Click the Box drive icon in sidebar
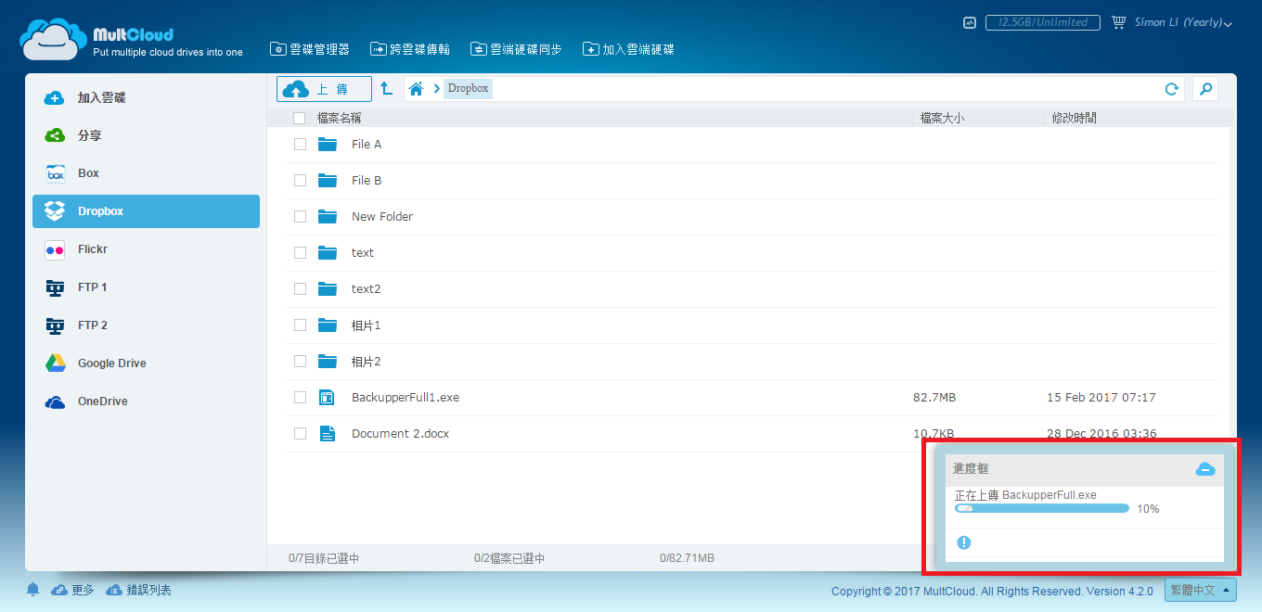 point(56,173)
